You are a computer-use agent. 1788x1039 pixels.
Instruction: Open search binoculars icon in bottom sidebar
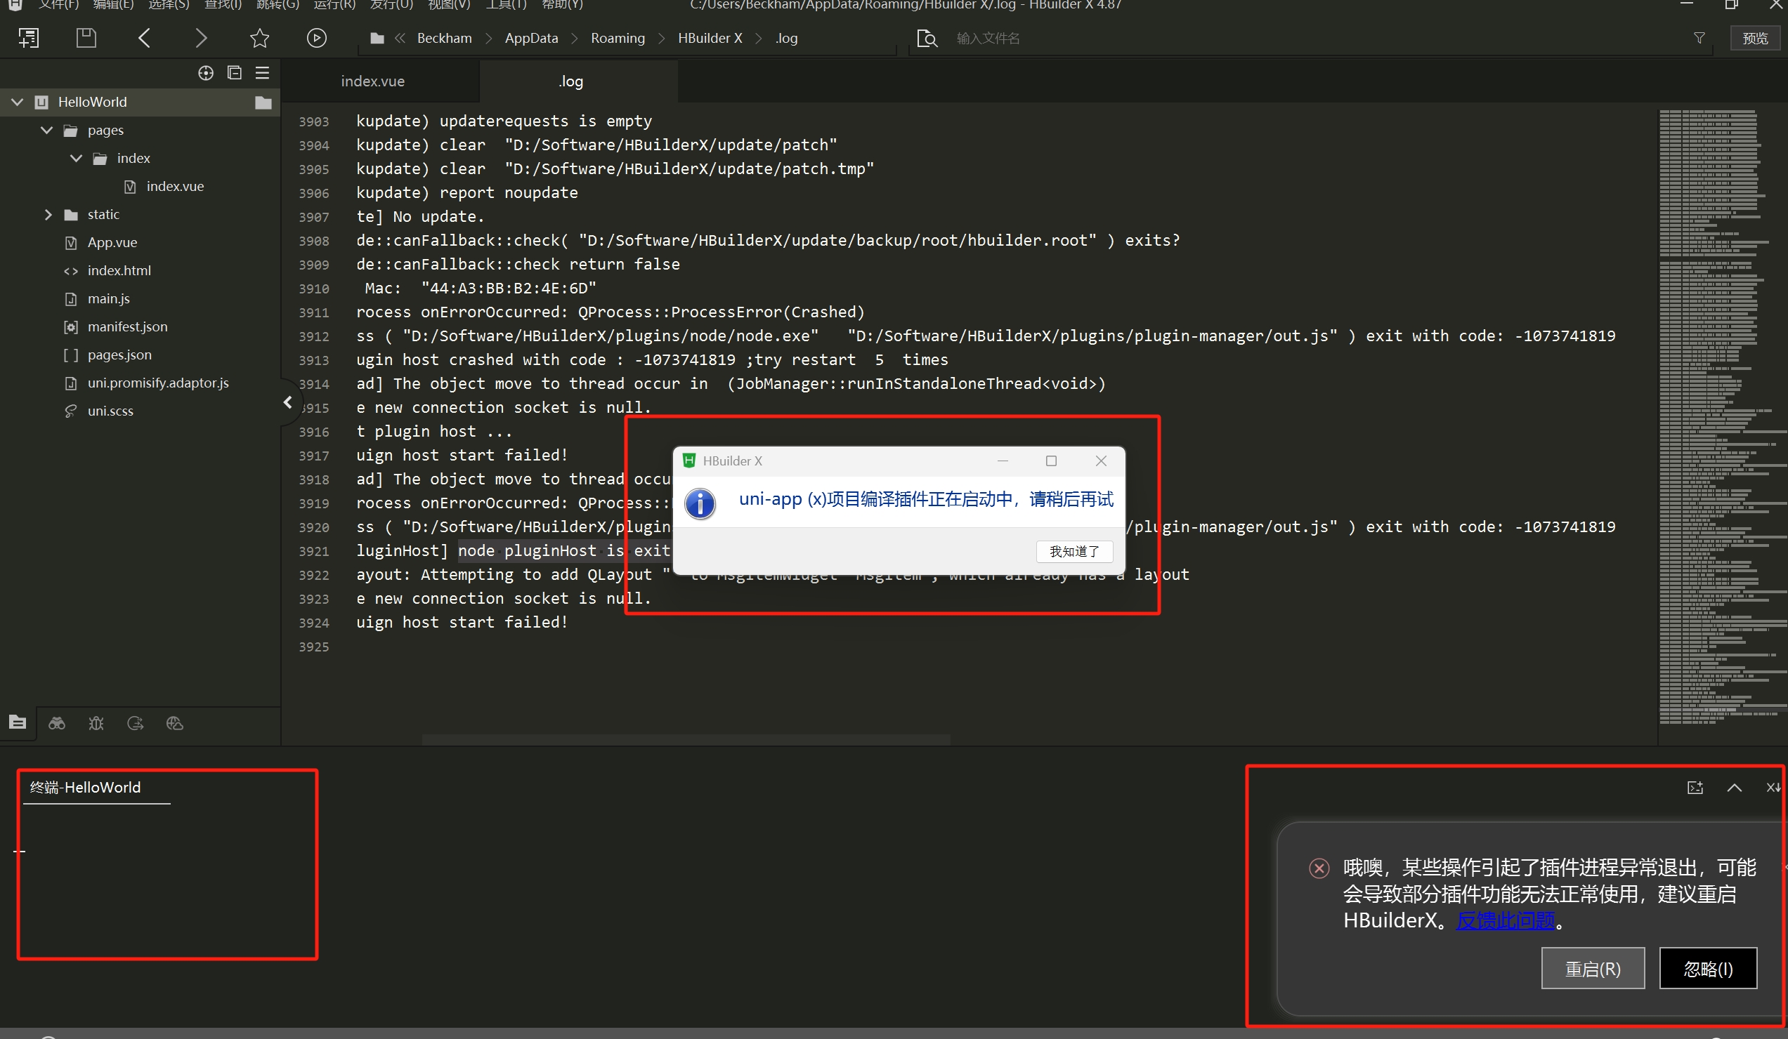point(57,723)
